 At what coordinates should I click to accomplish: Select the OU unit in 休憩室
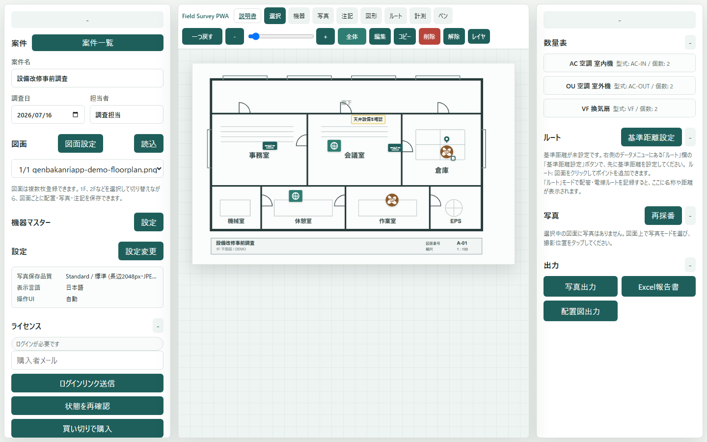point(296,196)
